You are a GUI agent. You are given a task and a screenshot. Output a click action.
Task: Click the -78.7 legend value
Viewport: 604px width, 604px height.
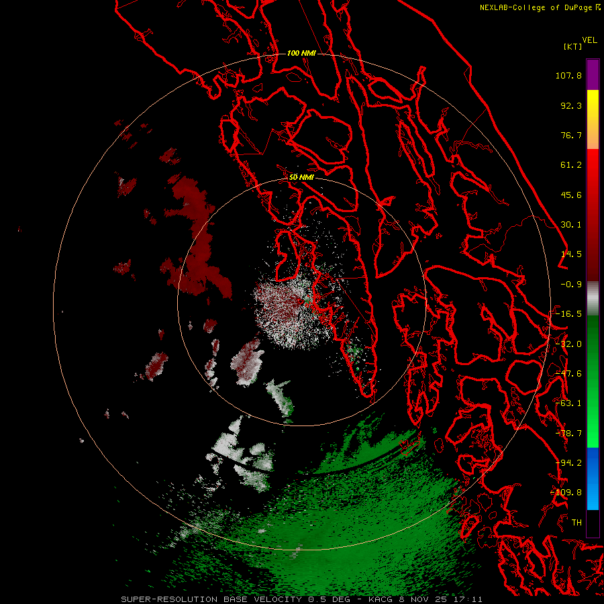point(568,434)
